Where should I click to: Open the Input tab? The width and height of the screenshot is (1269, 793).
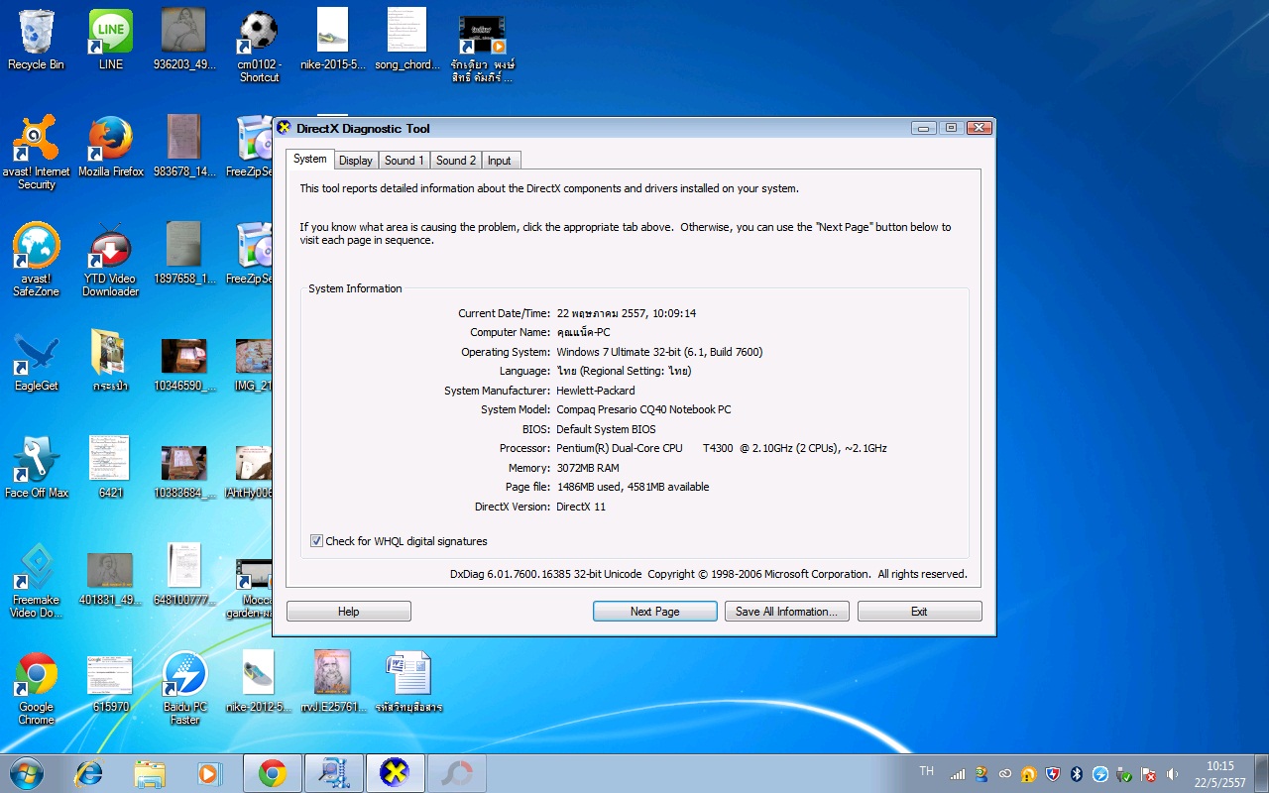click(x=500, y=161)
